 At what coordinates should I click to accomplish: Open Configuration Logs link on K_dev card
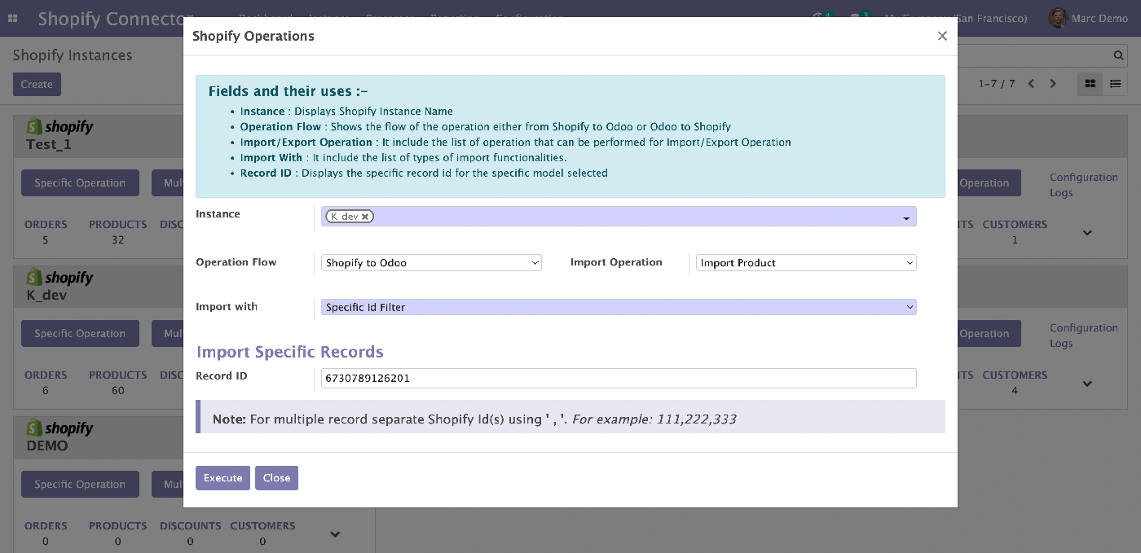coord(1083,336)
